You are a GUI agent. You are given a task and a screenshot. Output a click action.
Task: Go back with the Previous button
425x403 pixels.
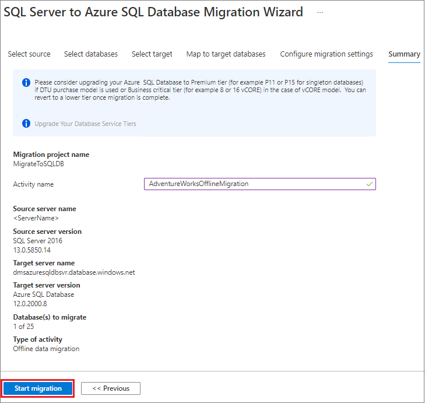click(x=111, y=388)
